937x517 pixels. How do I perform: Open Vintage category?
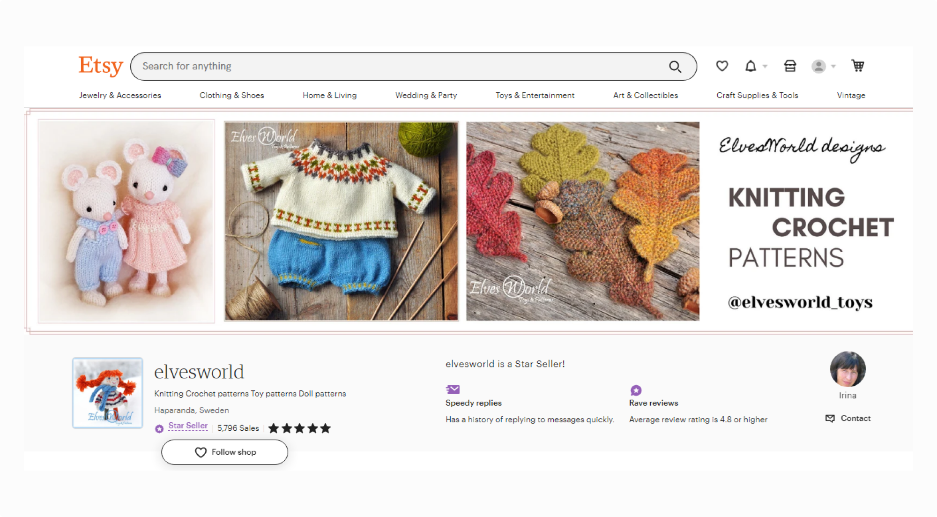click(x=851, y=95)
